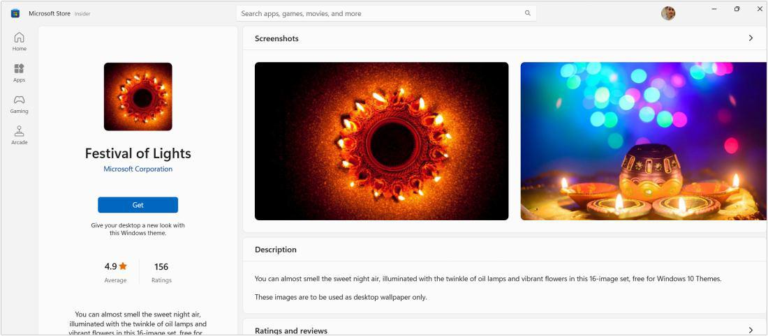
Task: Open the user profile avatar
Action: (x=668, y=13)
